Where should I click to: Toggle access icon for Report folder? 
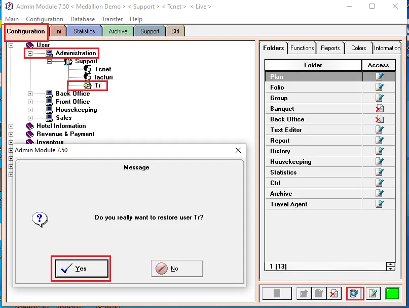pos(379,140)
